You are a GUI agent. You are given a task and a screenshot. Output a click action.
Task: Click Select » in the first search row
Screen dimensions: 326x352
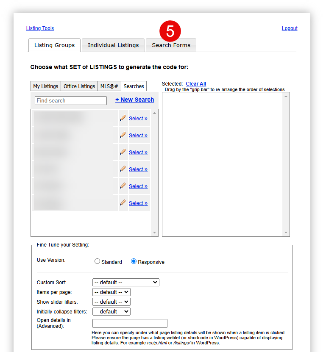(x=138, y=118)
